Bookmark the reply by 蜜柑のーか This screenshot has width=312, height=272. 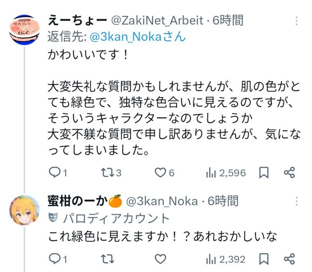264,259
